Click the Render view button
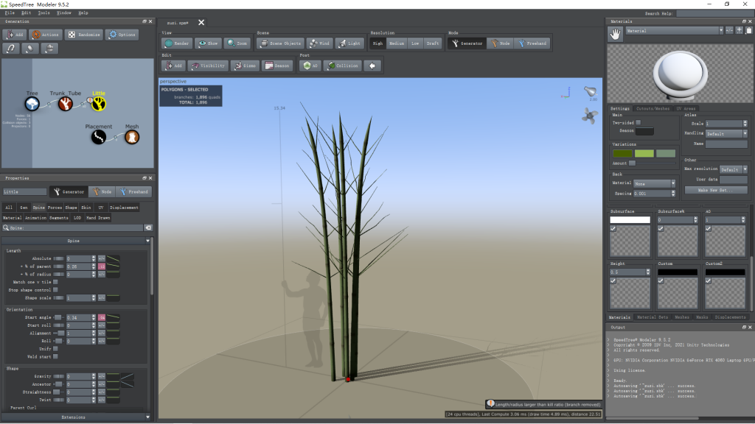This screenshot has height=424, width=755. tap(177, 43)
